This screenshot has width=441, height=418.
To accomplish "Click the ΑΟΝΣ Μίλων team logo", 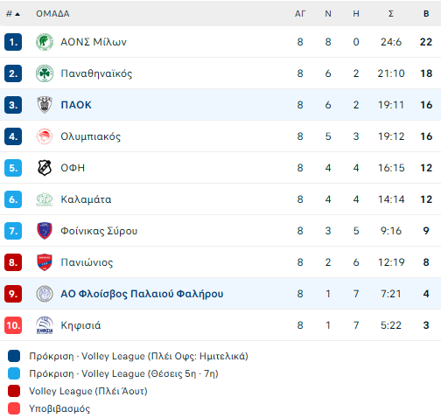I will point(45,42).
